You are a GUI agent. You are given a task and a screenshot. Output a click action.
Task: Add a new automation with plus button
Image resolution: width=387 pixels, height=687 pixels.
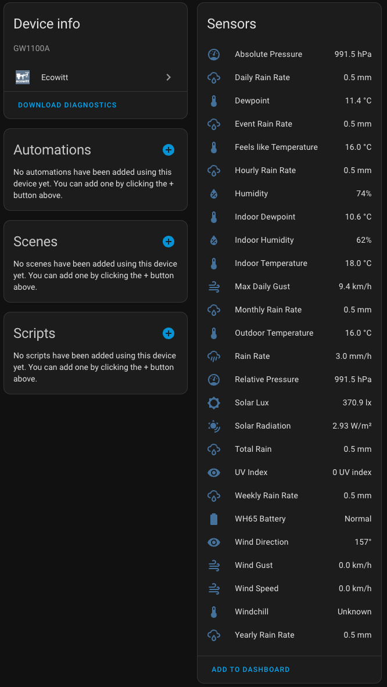(168, 150)
